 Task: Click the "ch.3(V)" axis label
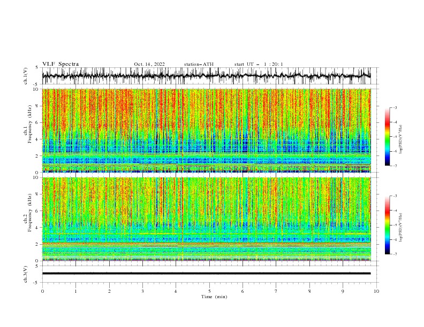26,275
